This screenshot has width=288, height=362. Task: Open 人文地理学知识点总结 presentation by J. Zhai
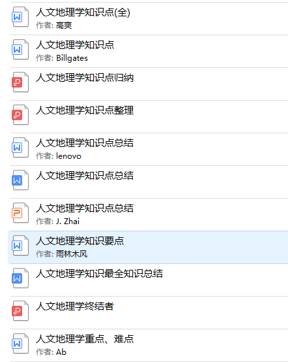[85, 208]
